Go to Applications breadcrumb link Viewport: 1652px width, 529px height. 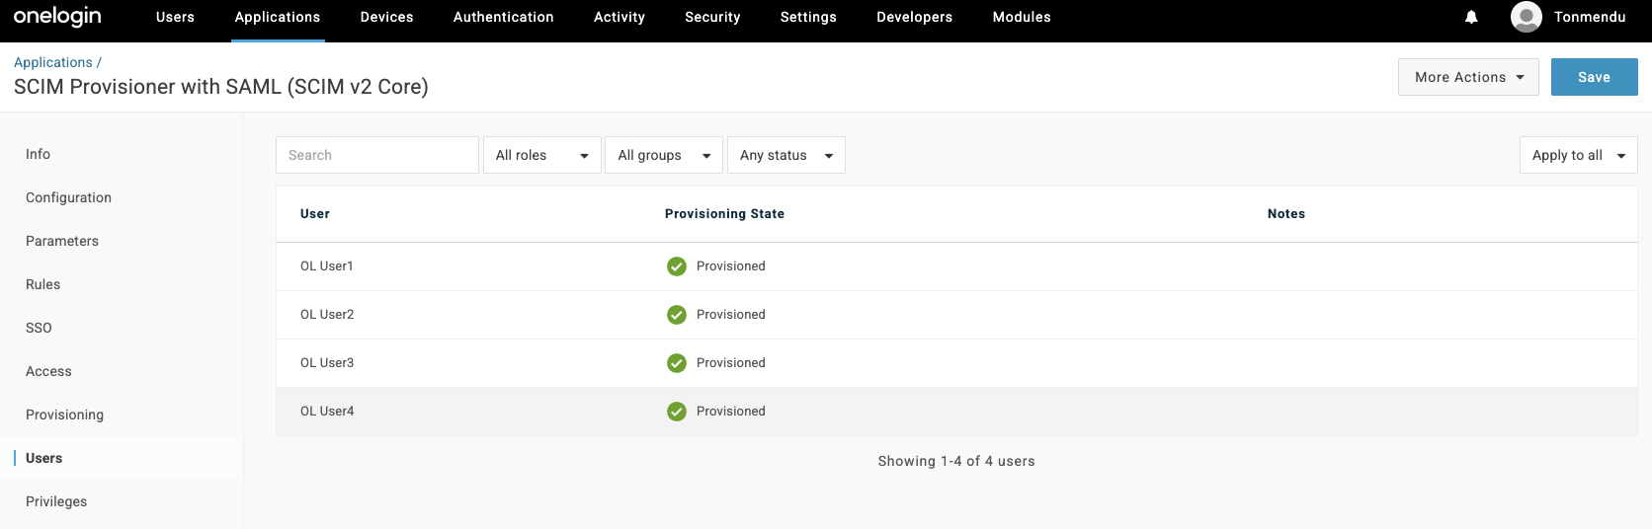pyautogui.click(x=53, y=62)
